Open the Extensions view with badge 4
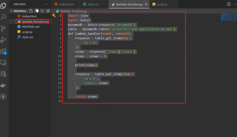 [3, 51]
